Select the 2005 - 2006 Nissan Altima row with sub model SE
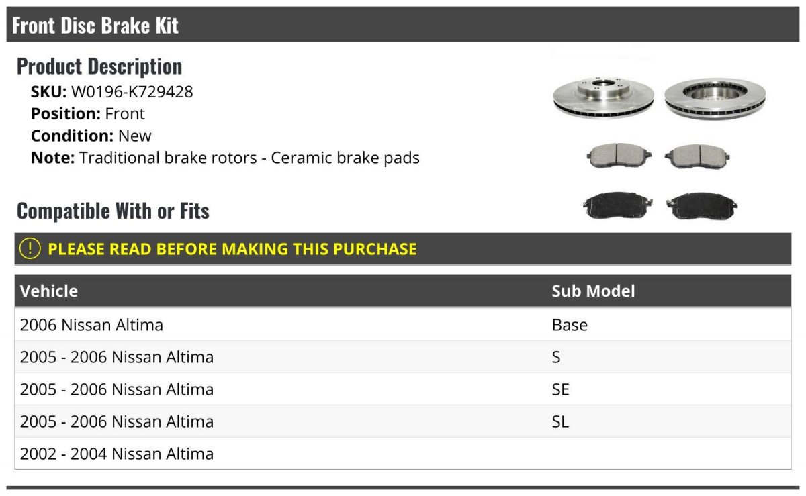 click(x=117, y=389)
